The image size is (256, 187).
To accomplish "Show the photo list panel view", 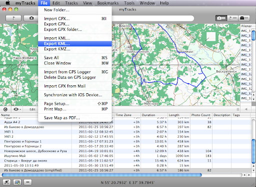I will click(x=221, y=18).
